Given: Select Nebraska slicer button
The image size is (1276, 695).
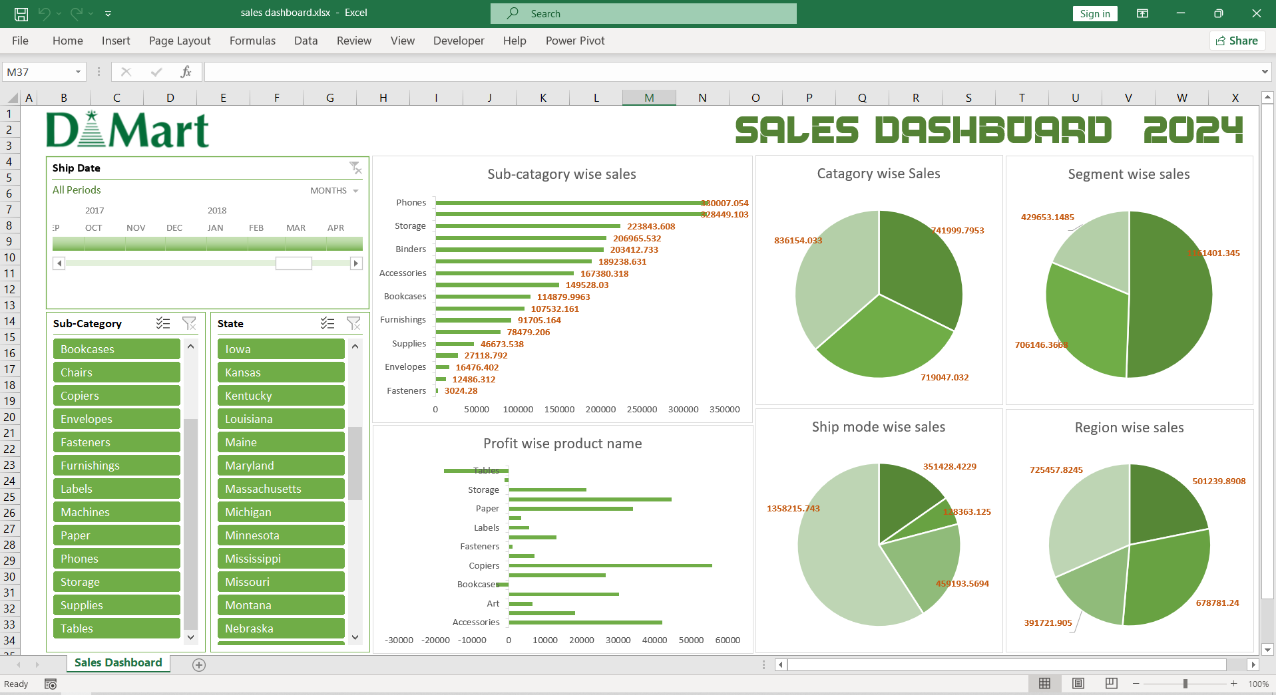Looking at the screenshot, I should coord(281,628).
